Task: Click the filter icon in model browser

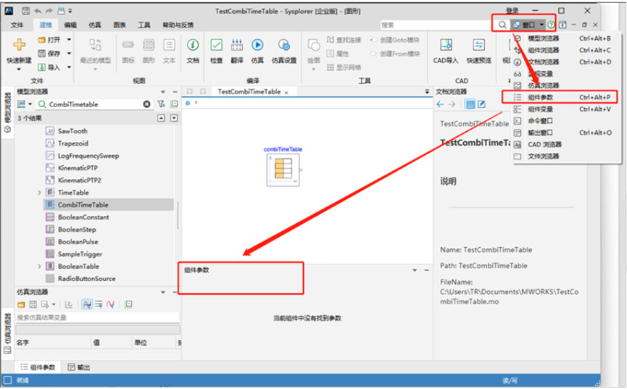Action: click(161, 104)
